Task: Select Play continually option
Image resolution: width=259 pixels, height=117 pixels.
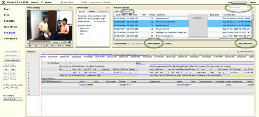Action: coord(4,88)
